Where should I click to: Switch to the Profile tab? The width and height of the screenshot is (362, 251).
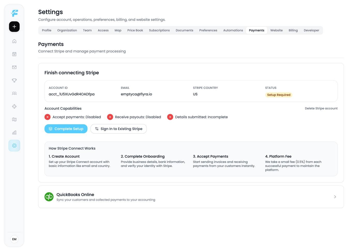[x=47, y=30]
